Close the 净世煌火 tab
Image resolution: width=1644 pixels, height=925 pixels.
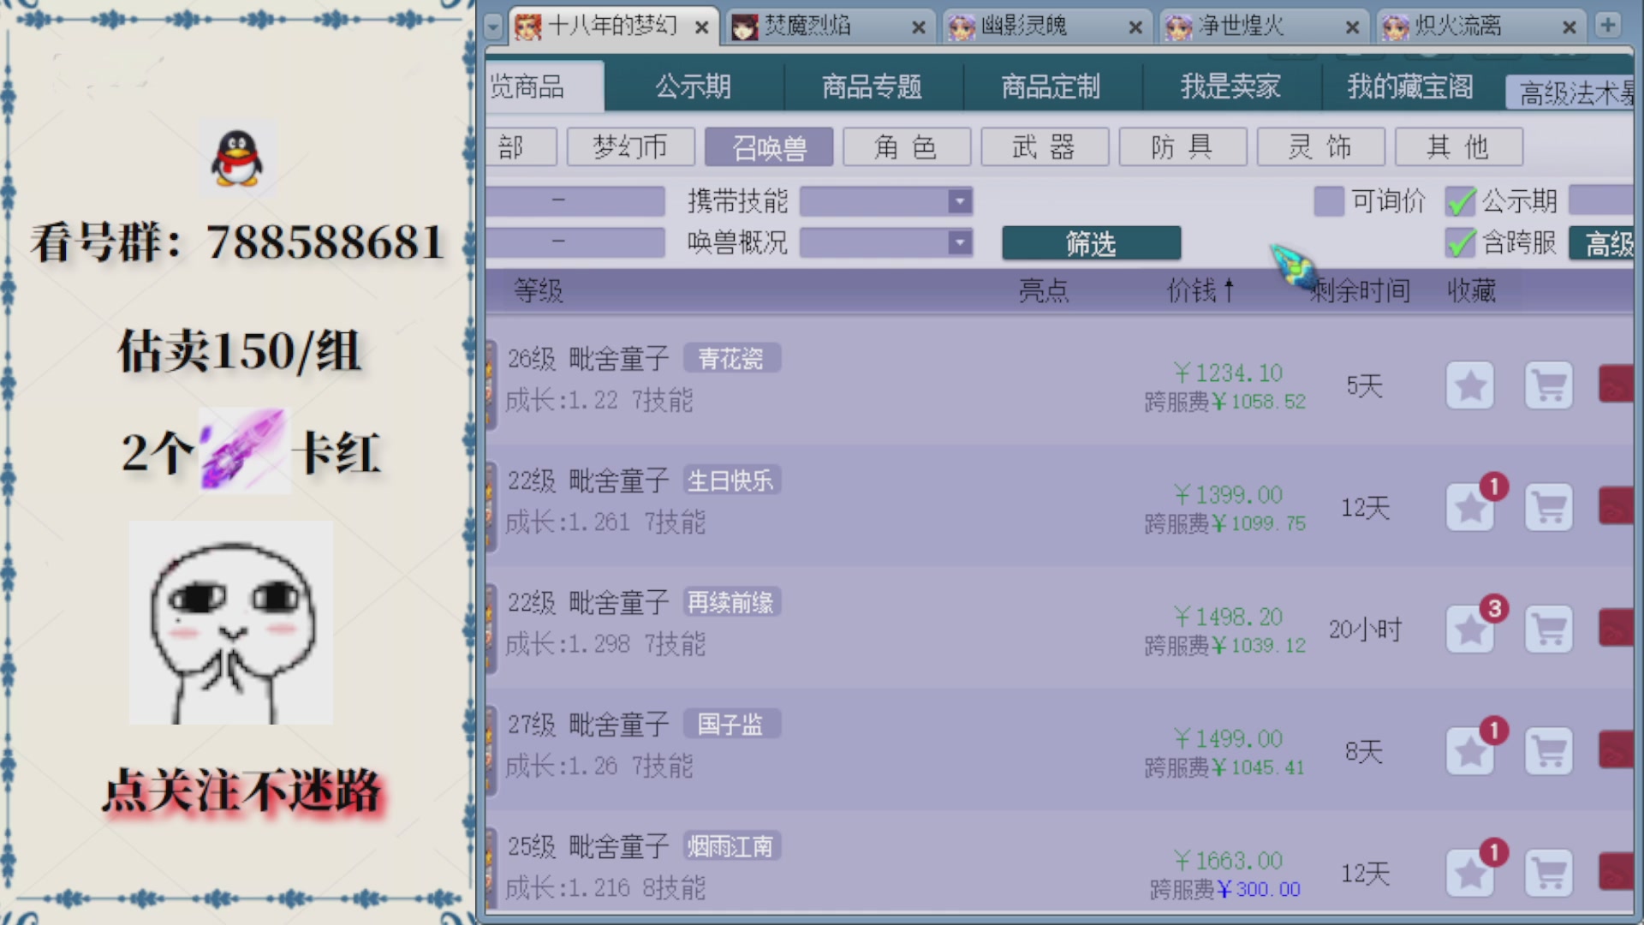[1352, 28]
